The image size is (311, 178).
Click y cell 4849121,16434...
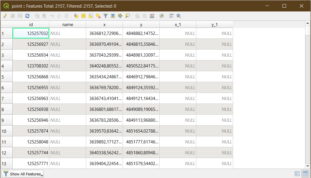141,99
